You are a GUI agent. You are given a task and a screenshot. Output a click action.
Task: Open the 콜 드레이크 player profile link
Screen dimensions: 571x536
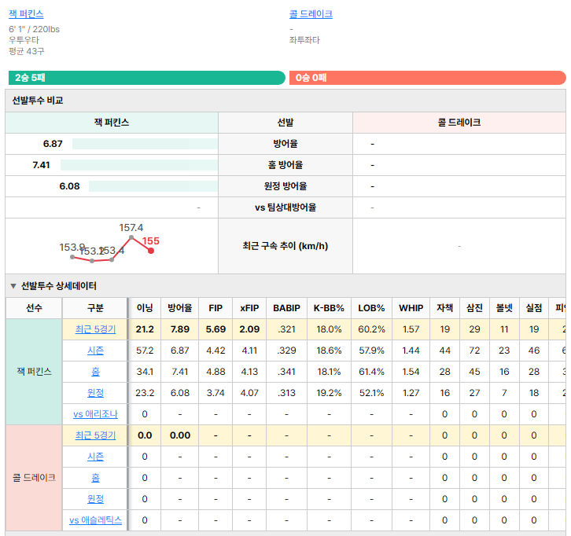click(311, 14)
